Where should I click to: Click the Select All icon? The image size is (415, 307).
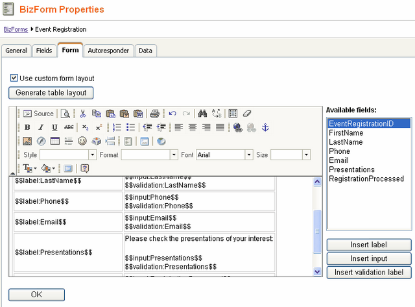(233, 114)
